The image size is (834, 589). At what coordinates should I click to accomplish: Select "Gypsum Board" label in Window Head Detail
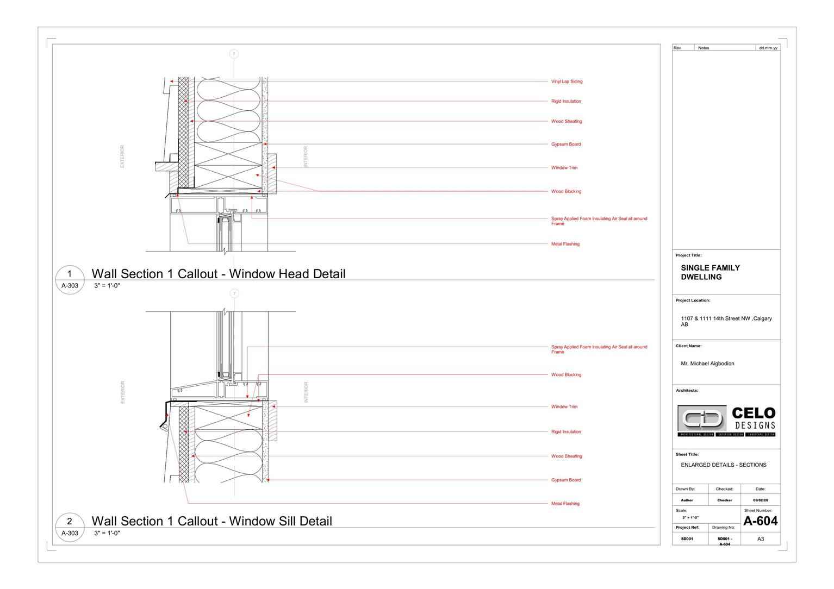tap(566, 144)
